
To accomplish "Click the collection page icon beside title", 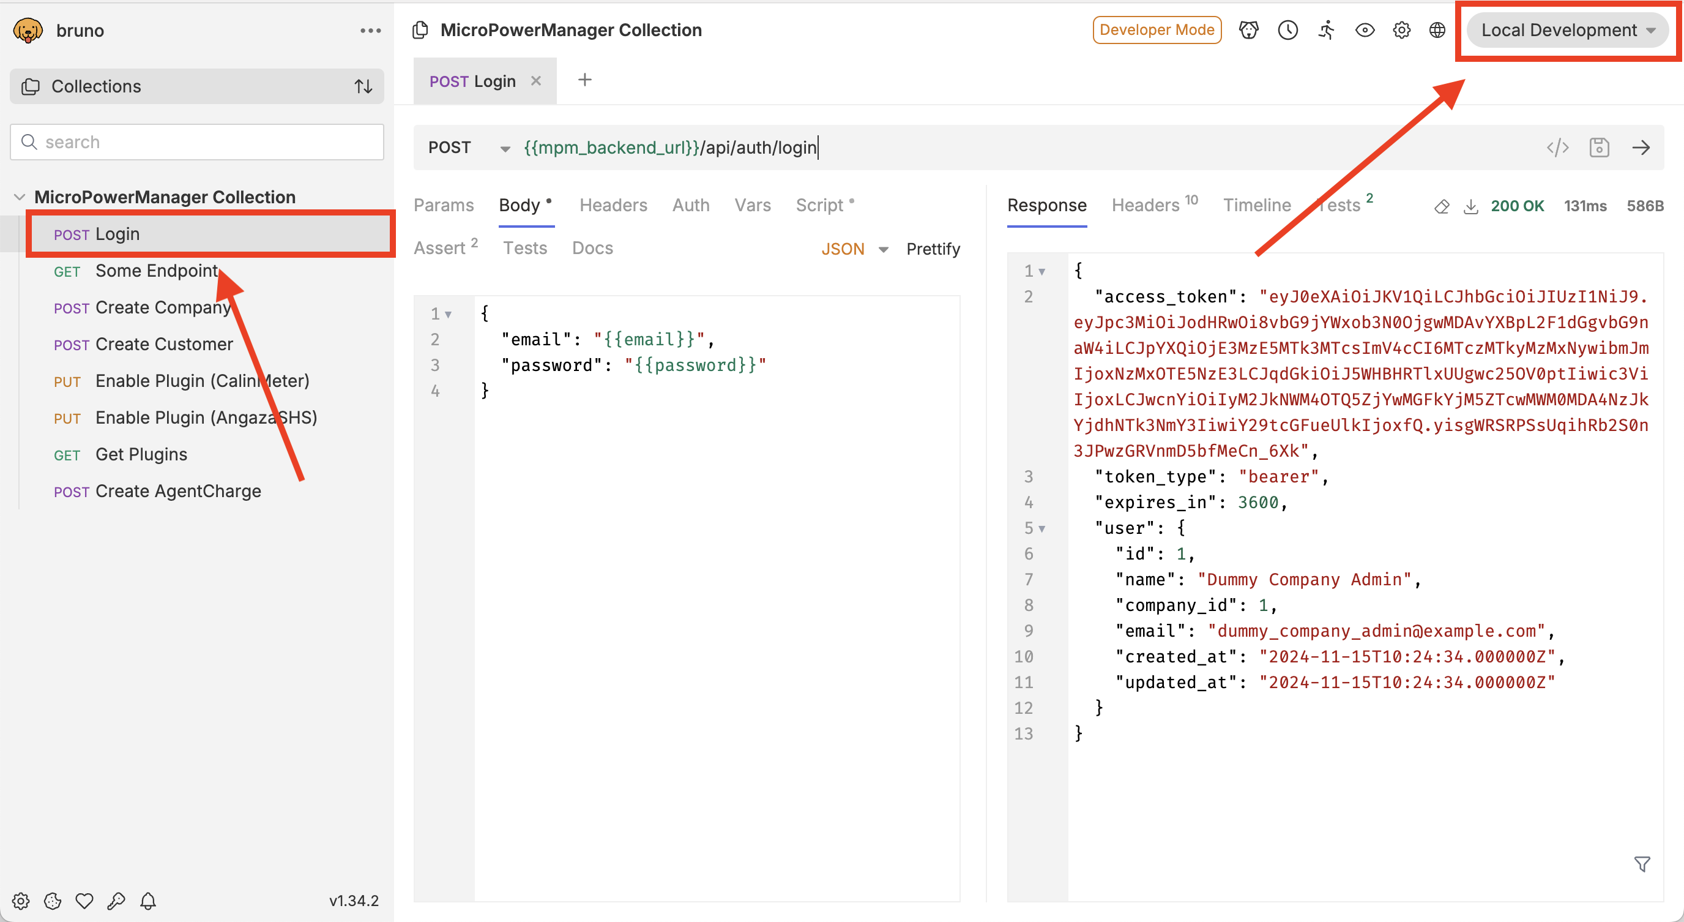I will (421, 30).
